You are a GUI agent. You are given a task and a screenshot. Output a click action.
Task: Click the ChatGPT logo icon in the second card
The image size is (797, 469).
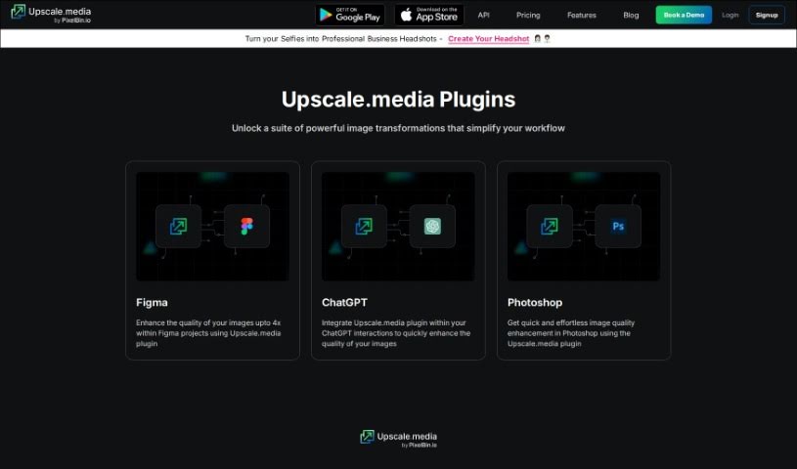pos(432,226)
